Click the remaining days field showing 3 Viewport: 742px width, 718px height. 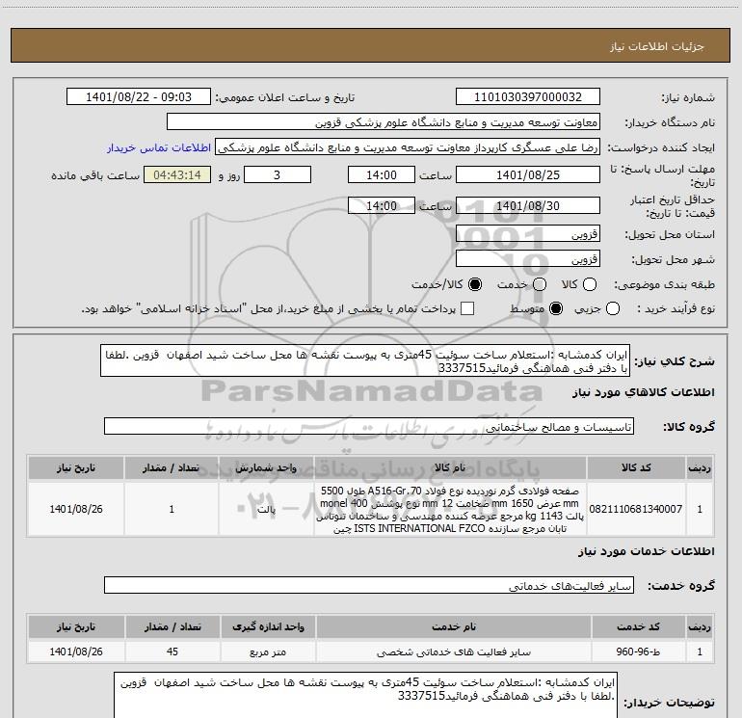[278, 174]
